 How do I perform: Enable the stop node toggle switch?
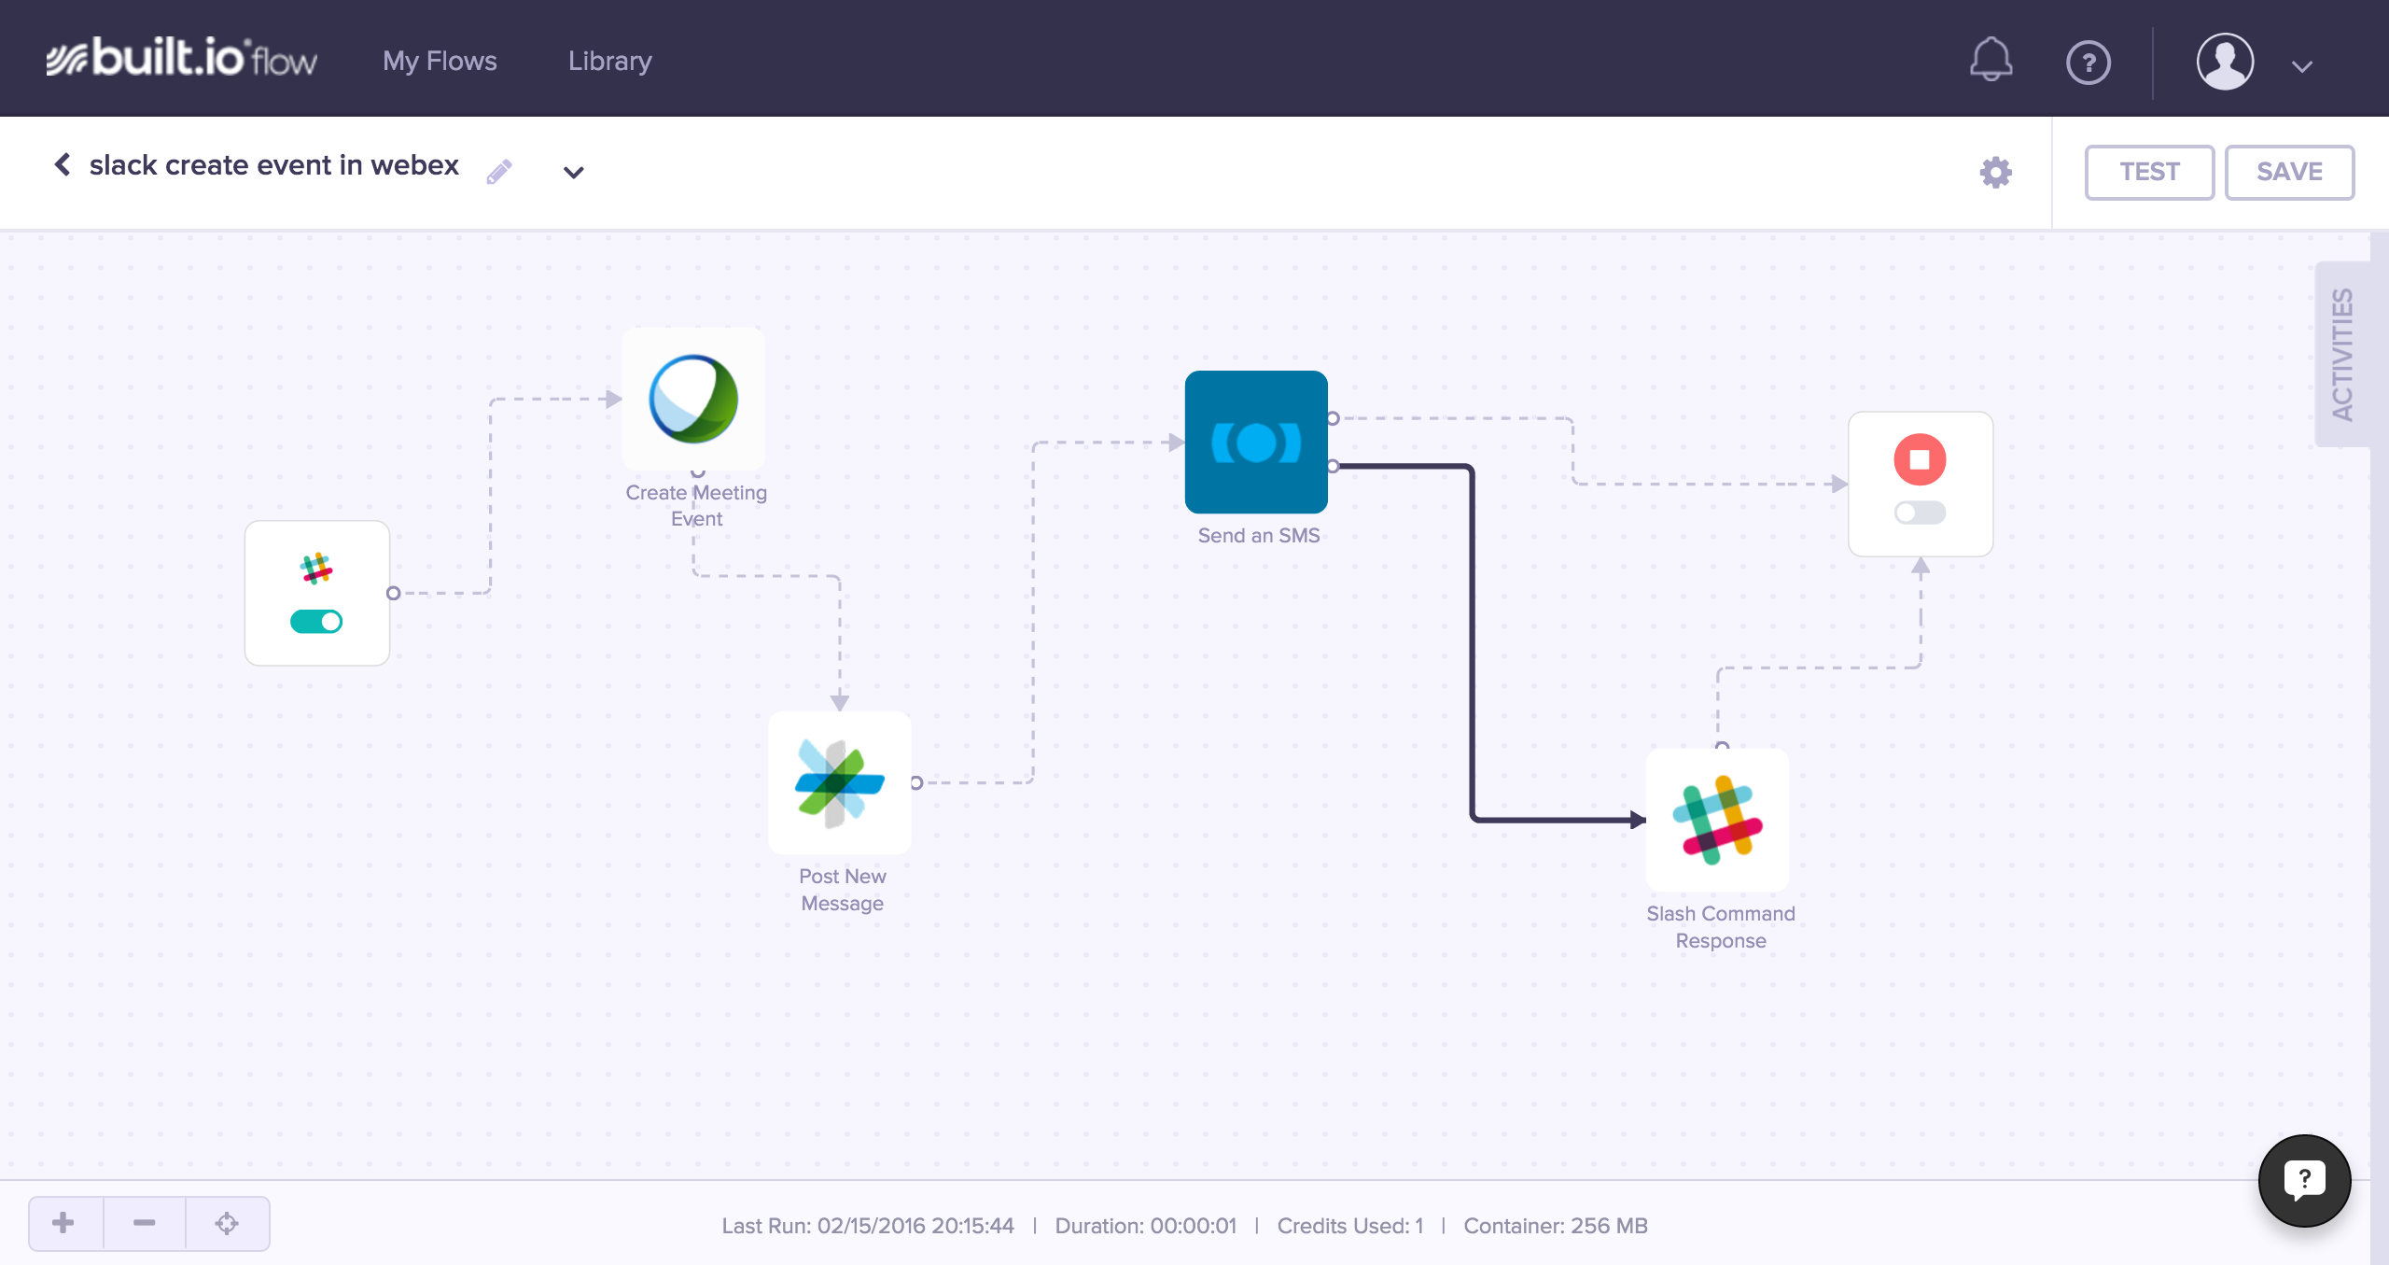click(1920, 513)
